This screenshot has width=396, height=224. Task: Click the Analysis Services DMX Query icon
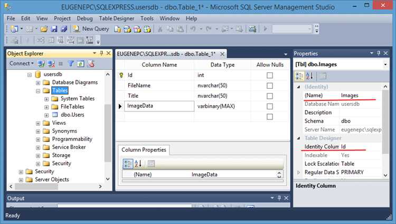pyautogui.click(x=137, y=29)
